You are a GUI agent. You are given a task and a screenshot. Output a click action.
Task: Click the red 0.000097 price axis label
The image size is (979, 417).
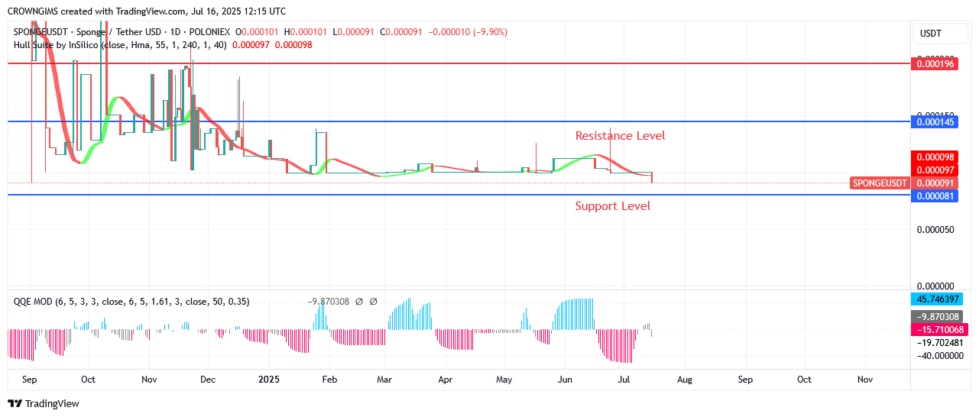[x=934, y=170]
